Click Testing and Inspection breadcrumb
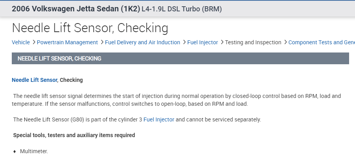This screenshot has height=161, width=355. click(253, 42)
